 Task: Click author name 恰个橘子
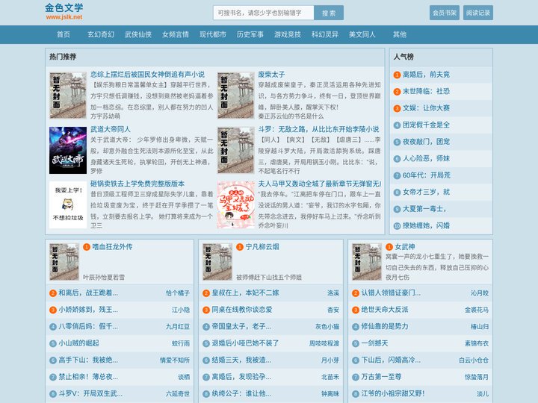178,293
